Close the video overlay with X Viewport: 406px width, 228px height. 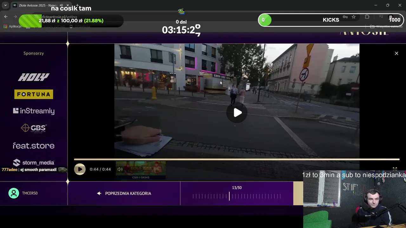coord(396,53)
